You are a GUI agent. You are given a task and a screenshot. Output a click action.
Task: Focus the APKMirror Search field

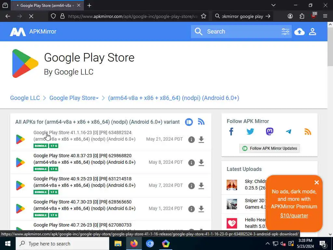point(241,32)
